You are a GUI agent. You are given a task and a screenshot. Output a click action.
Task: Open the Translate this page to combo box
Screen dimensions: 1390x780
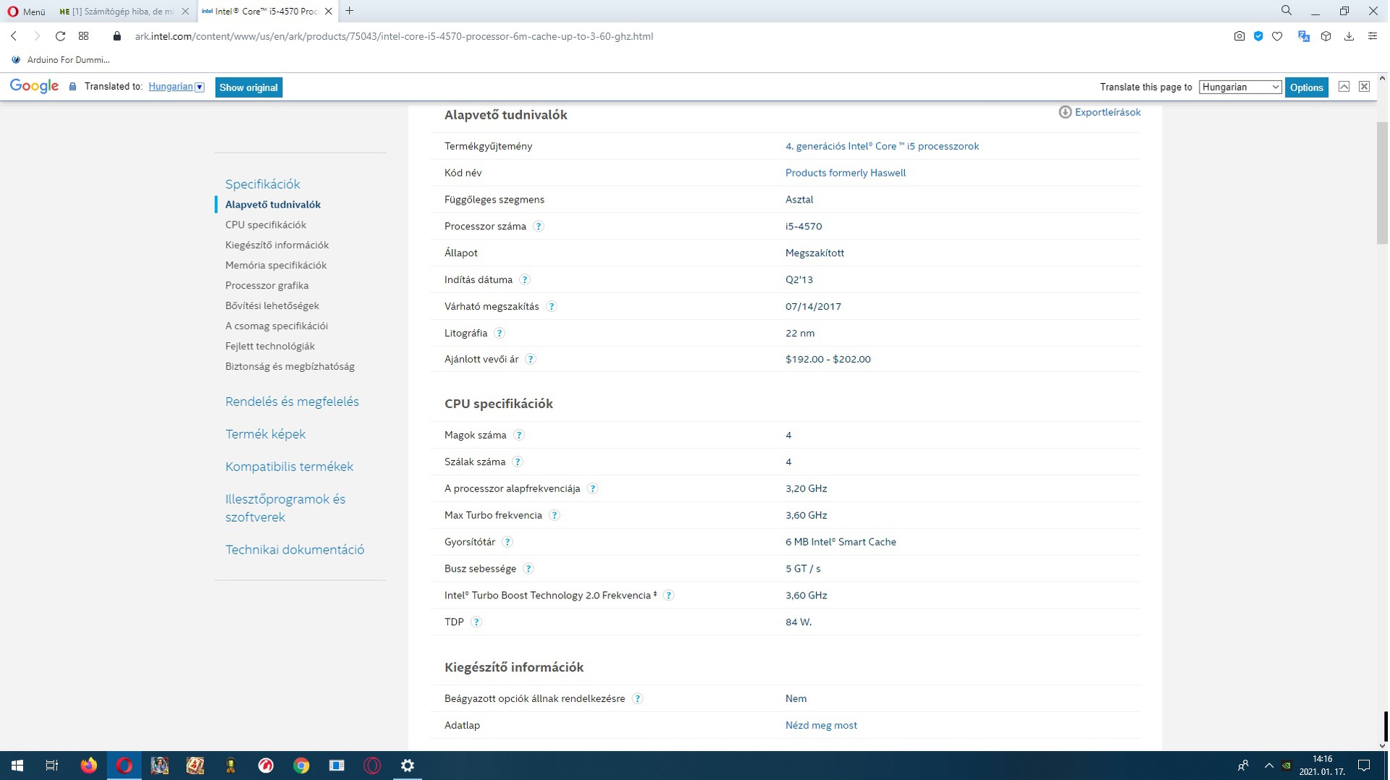[1240, 87]
